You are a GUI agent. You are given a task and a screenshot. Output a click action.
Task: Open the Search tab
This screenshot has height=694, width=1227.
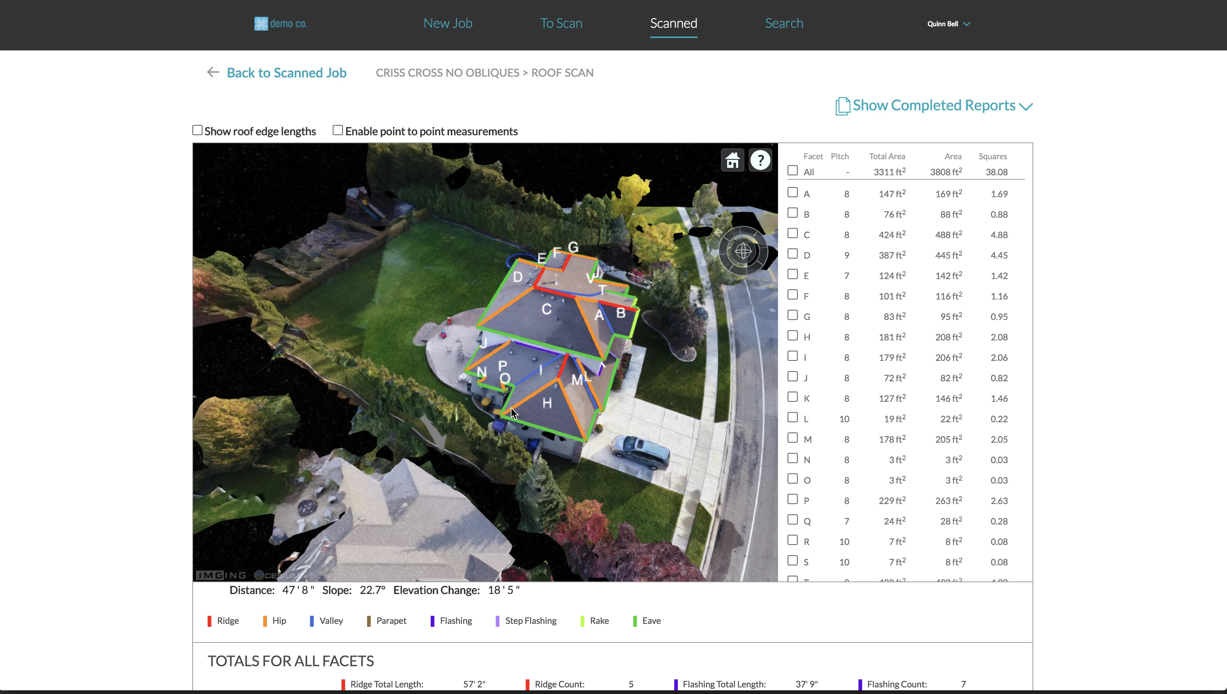(784, 23)
